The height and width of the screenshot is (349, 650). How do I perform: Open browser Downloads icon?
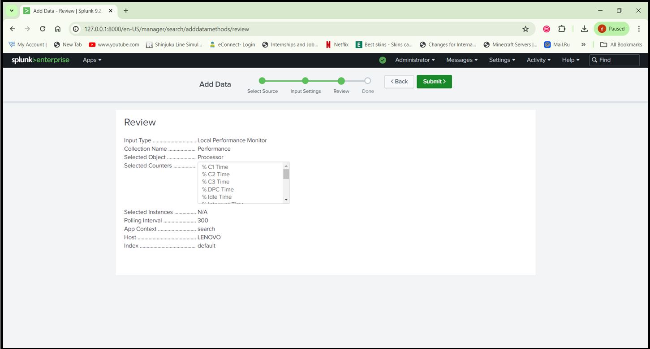(x=584, y=29)
